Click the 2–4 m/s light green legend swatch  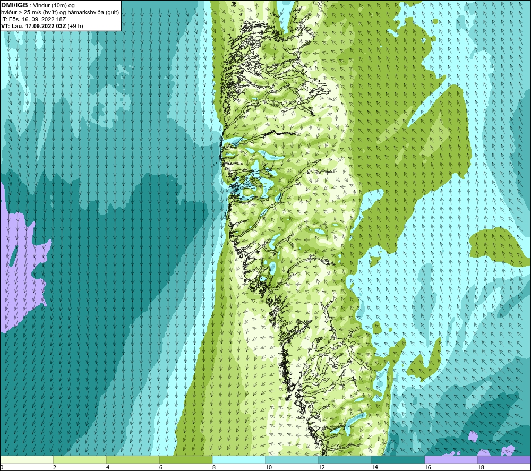(x=80, y=460)
